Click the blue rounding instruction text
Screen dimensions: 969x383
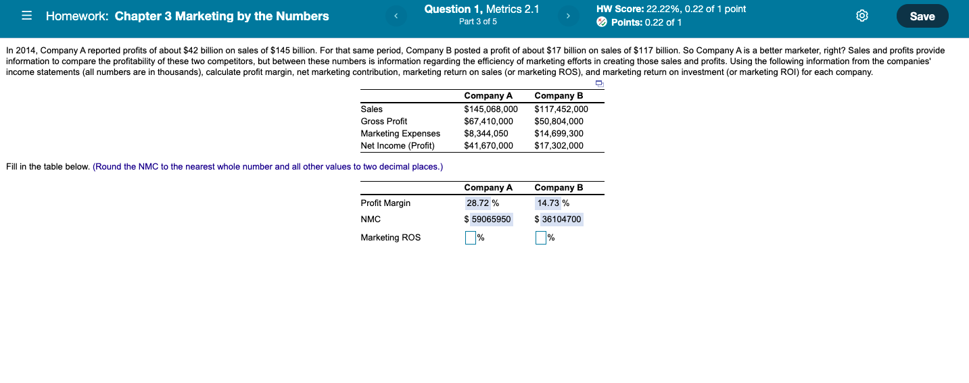tap(268, 166)
